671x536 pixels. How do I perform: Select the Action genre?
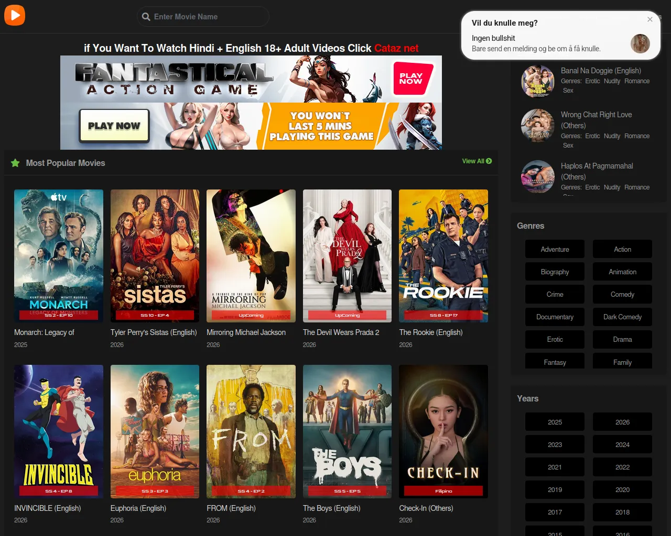pos(622,249)
